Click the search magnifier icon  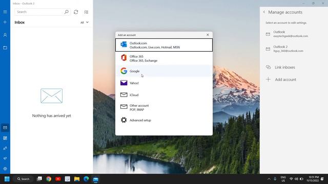pyautogui.click(x=66, y=12)
